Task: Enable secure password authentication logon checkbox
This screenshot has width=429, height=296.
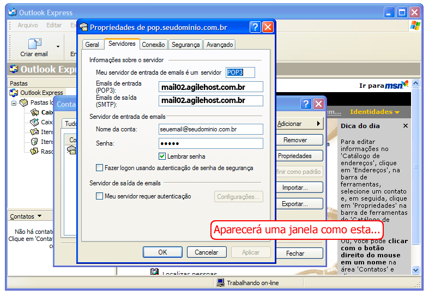Action: (99, 168)
